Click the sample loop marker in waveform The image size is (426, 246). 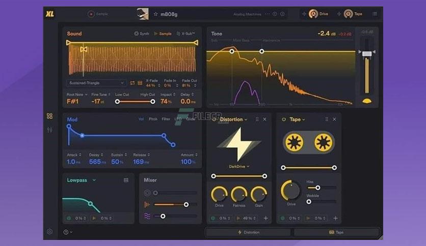pyautogui.click(x=84, y=49)
